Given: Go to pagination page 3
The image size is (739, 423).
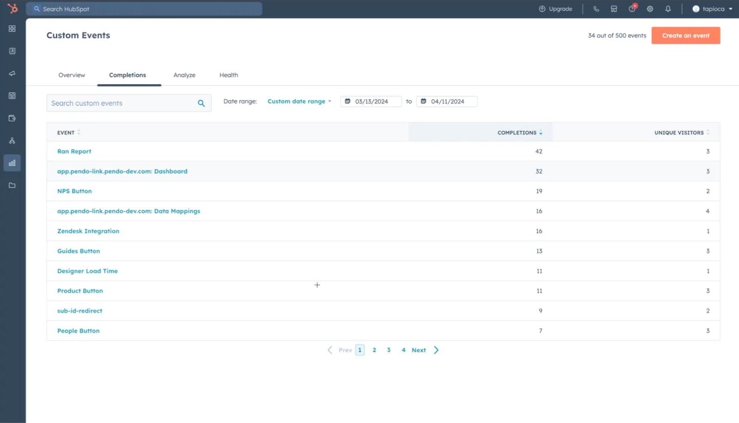Looking at the screenshot, I should coord(389,350).
